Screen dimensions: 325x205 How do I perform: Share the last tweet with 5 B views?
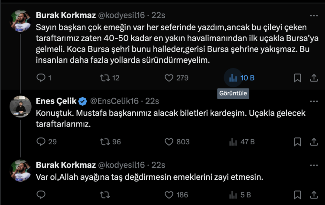click(x=314, y=195)
